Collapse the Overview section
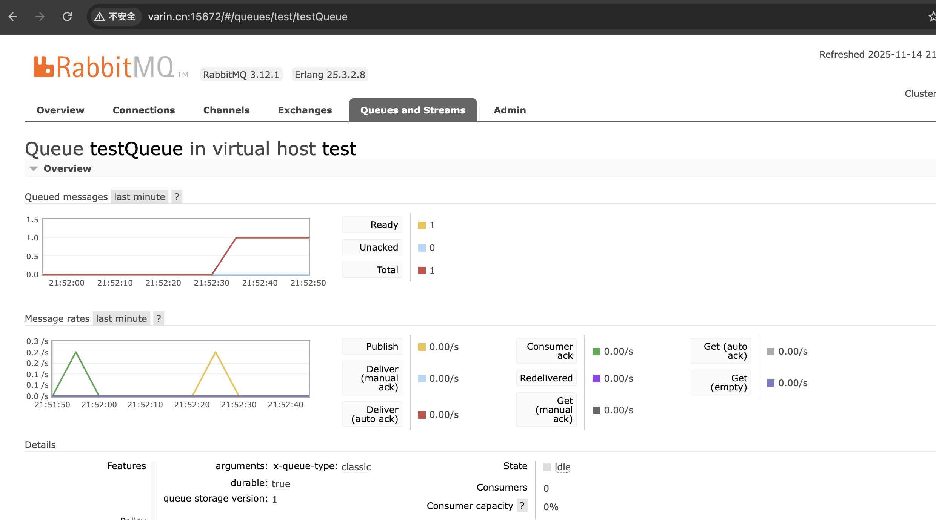This screenshot has width=936, height=520. pos(67,168)
